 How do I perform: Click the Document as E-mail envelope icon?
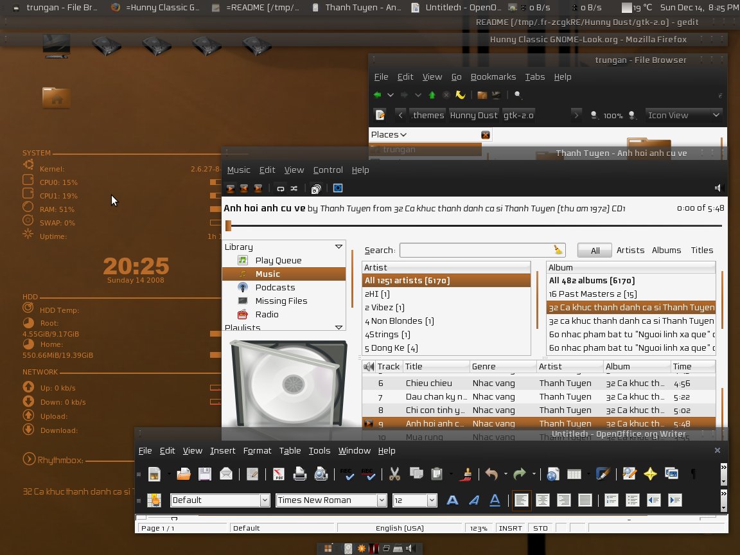tap(226, 474)
